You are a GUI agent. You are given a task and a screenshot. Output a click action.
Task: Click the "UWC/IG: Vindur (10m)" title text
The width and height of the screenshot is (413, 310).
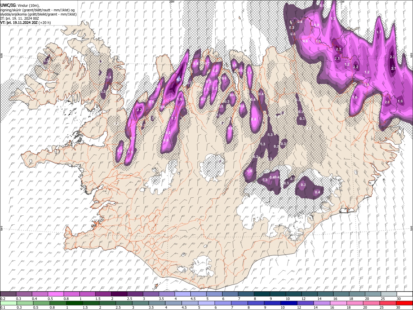(x=20, y=5)
